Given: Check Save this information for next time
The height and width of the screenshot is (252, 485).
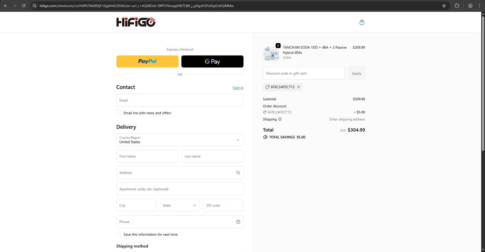Looking at the screenshot, I should pos(119,234).
